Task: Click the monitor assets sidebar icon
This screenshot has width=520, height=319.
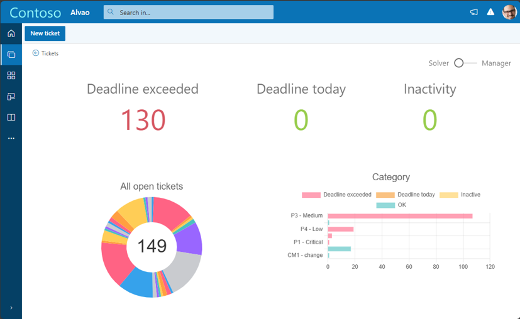Action: 11,97
